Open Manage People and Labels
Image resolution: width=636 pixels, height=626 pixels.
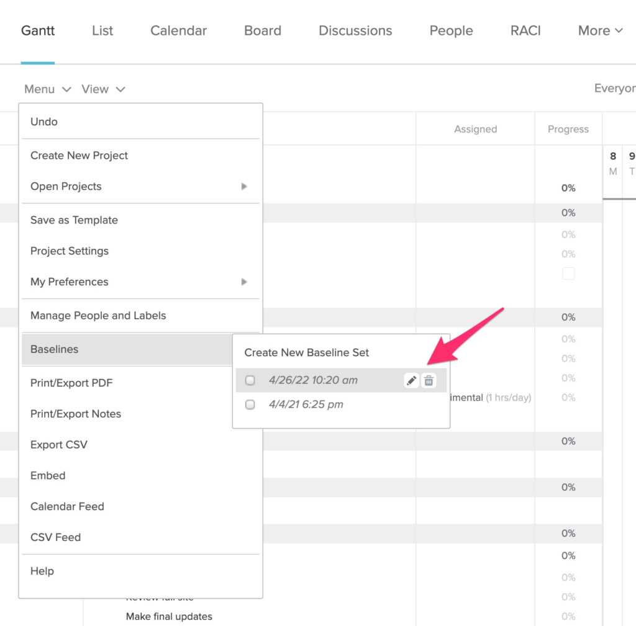(x=98, y=315)
